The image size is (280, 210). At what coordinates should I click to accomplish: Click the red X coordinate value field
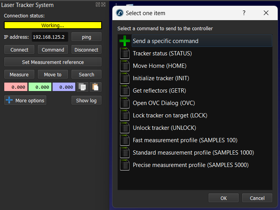tap(15, 87)
